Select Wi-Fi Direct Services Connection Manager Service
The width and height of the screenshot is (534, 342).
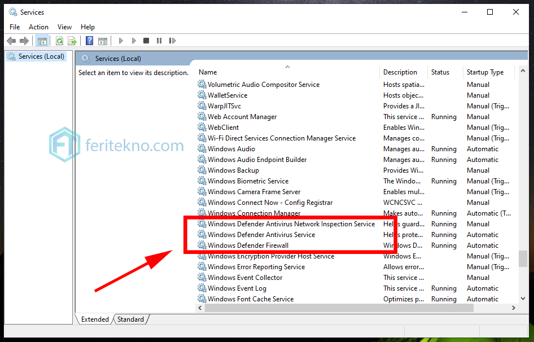tap(282, 138)
